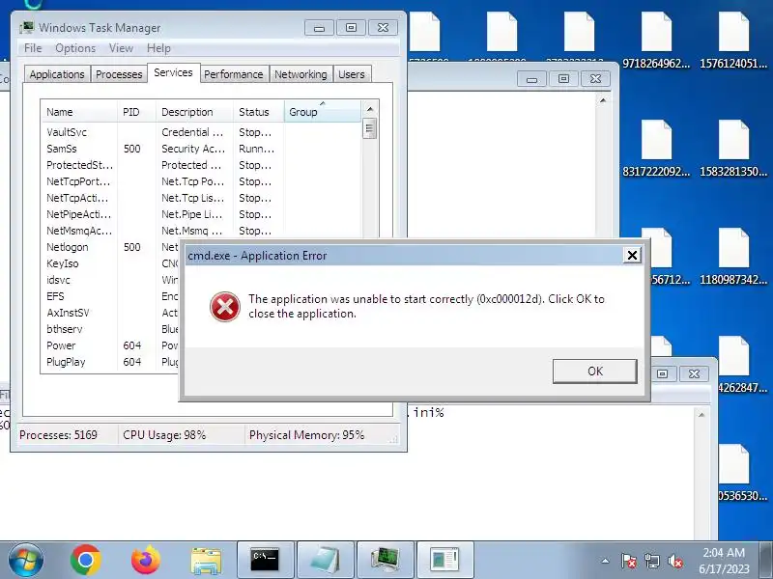Select the AxInstSV service row
The width and height of the screenshot is (773, 579).
pos(110,313)
